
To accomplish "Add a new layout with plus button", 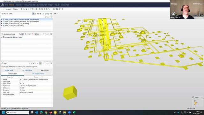I will point(71,5).
